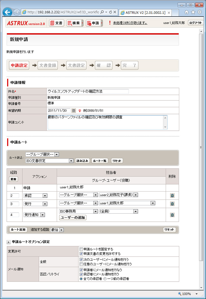Open the 未処理(4件)があります link
206x299 pixels.
tap(130, 23)
